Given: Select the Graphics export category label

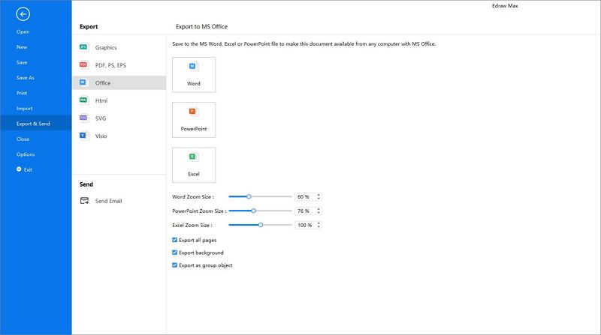Looking at the screenshot, I should point(106,47).
